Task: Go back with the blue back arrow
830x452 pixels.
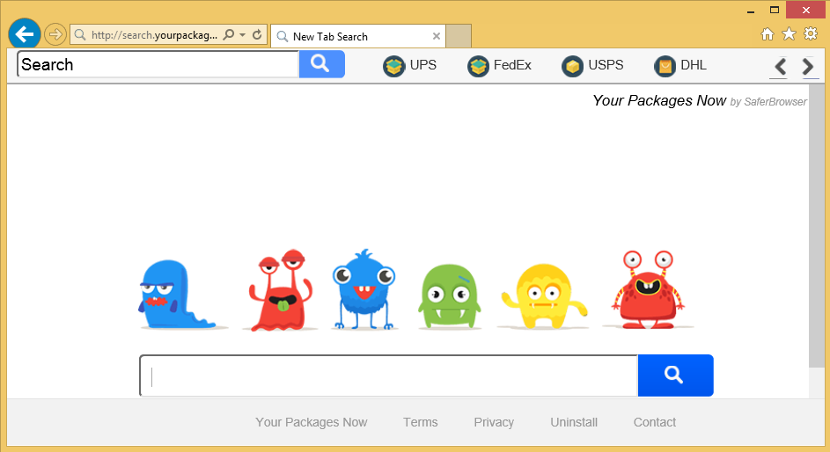Action: (x=25, y=34)
